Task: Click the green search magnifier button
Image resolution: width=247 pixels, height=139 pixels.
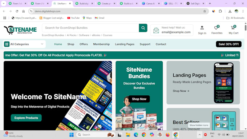Action: coord(143,28)
